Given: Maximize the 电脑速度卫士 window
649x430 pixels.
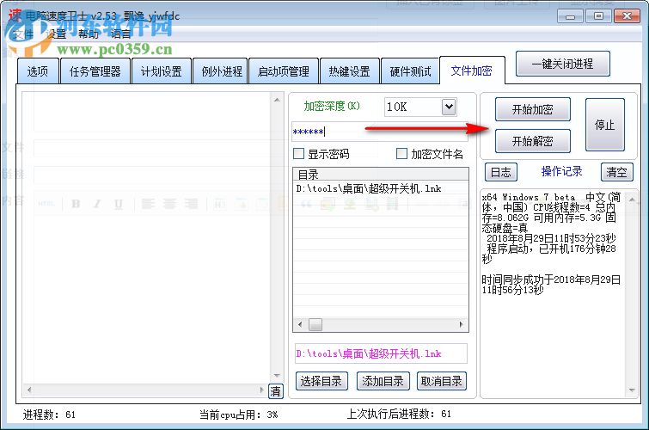Looking at the screenshot, I should (x=598, y=16).
